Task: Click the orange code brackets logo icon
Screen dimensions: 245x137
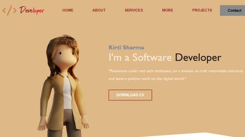Action: pyautogui.click(x=10, y=10)
